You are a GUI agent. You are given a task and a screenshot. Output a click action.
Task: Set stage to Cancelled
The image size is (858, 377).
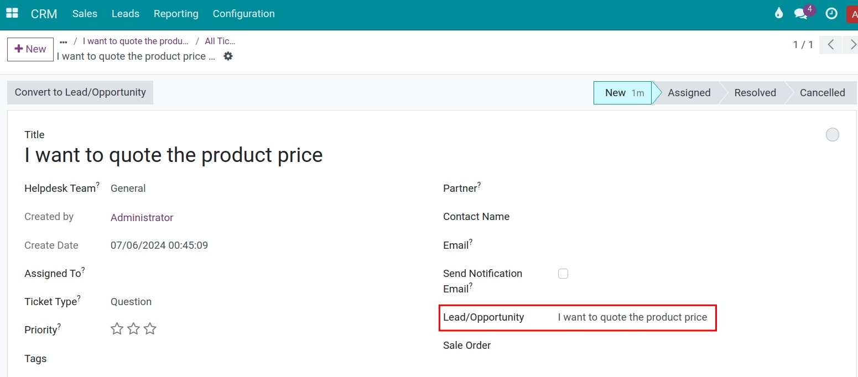822,93
